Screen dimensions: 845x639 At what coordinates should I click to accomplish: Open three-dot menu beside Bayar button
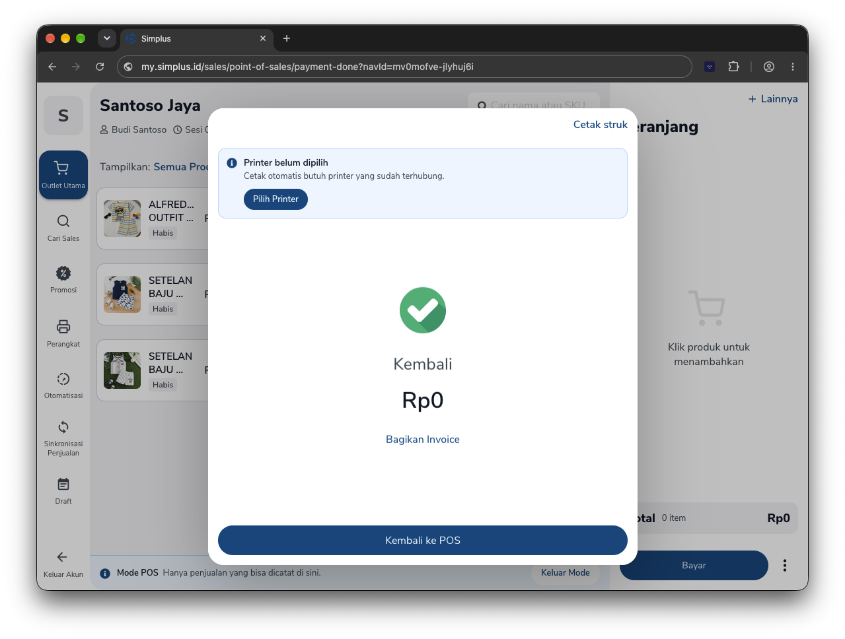click(785, 565)
